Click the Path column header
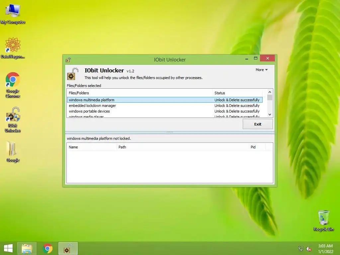The image size is (340, 255). [183, 147]
